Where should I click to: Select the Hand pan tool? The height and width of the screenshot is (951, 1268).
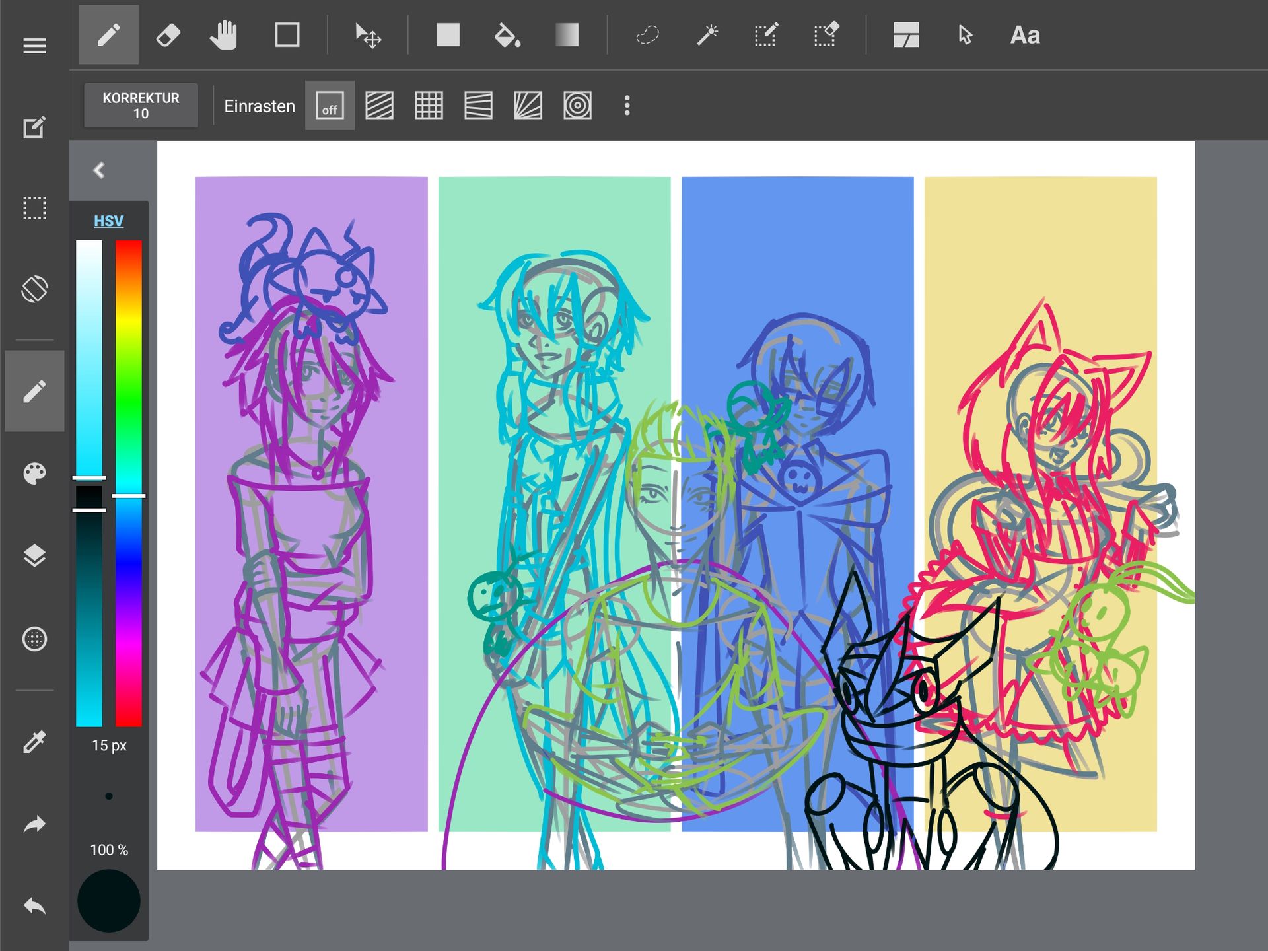(x=224, y=35)
